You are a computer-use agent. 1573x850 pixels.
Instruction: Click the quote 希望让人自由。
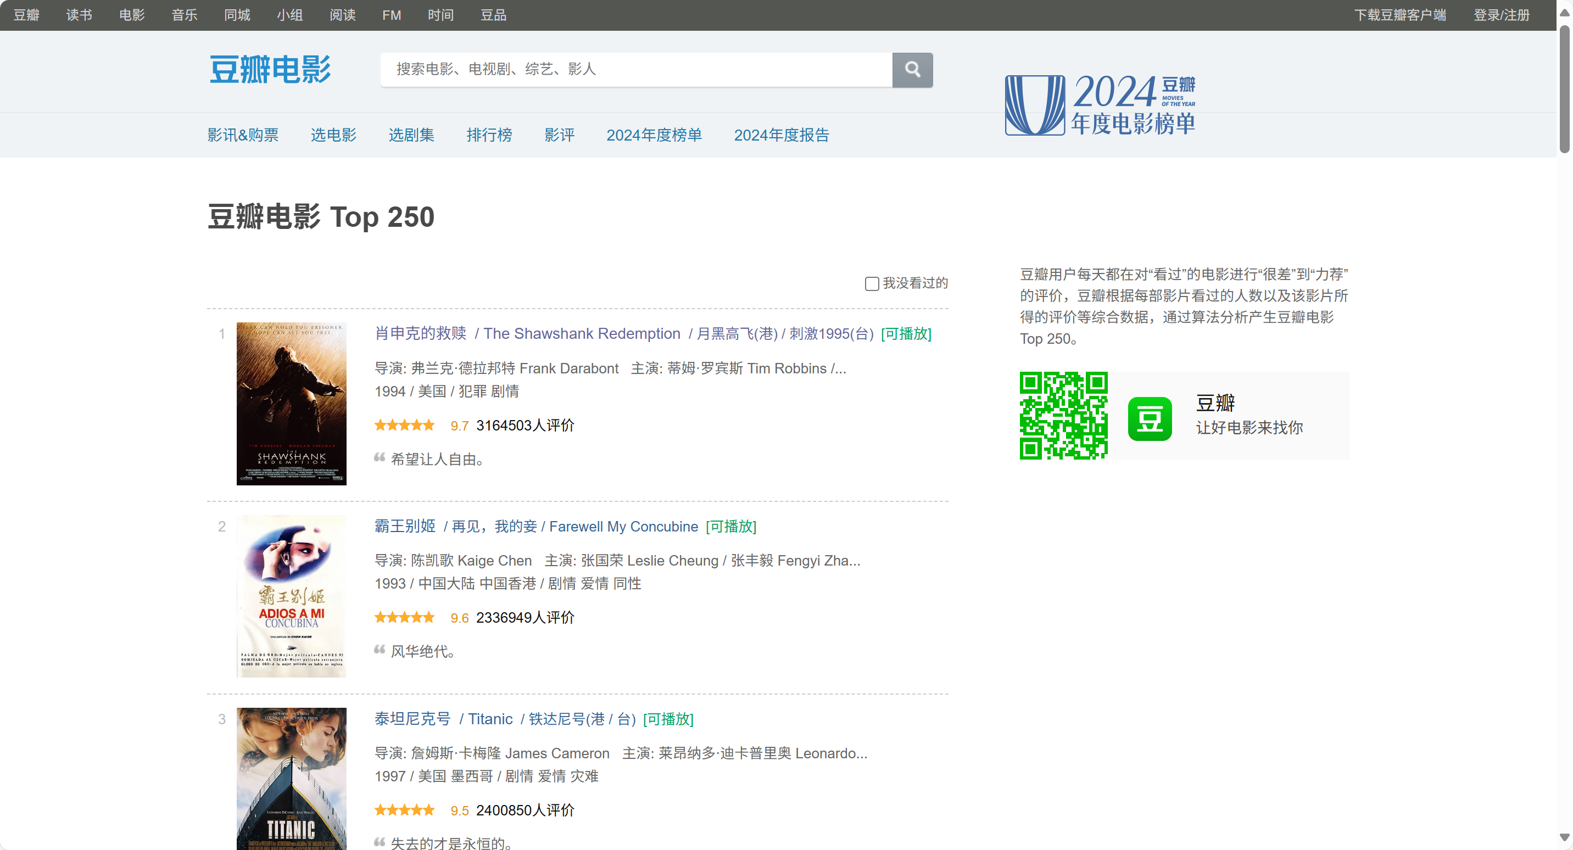(x=437, y=459)
